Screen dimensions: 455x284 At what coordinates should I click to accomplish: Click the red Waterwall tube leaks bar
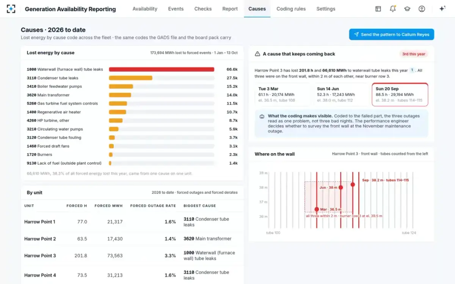162,69
